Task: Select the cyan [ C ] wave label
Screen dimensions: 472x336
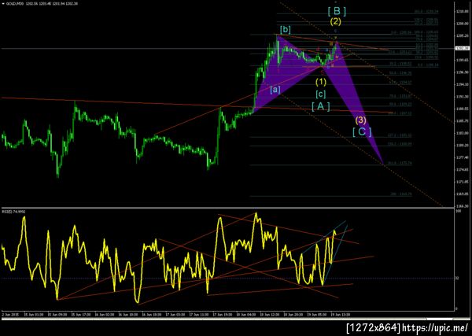Action: [362, 132]
